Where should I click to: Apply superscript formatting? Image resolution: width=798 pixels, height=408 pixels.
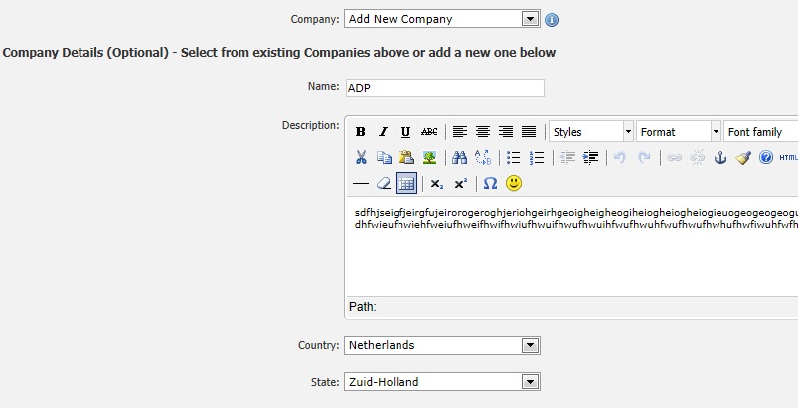[460, 183]
